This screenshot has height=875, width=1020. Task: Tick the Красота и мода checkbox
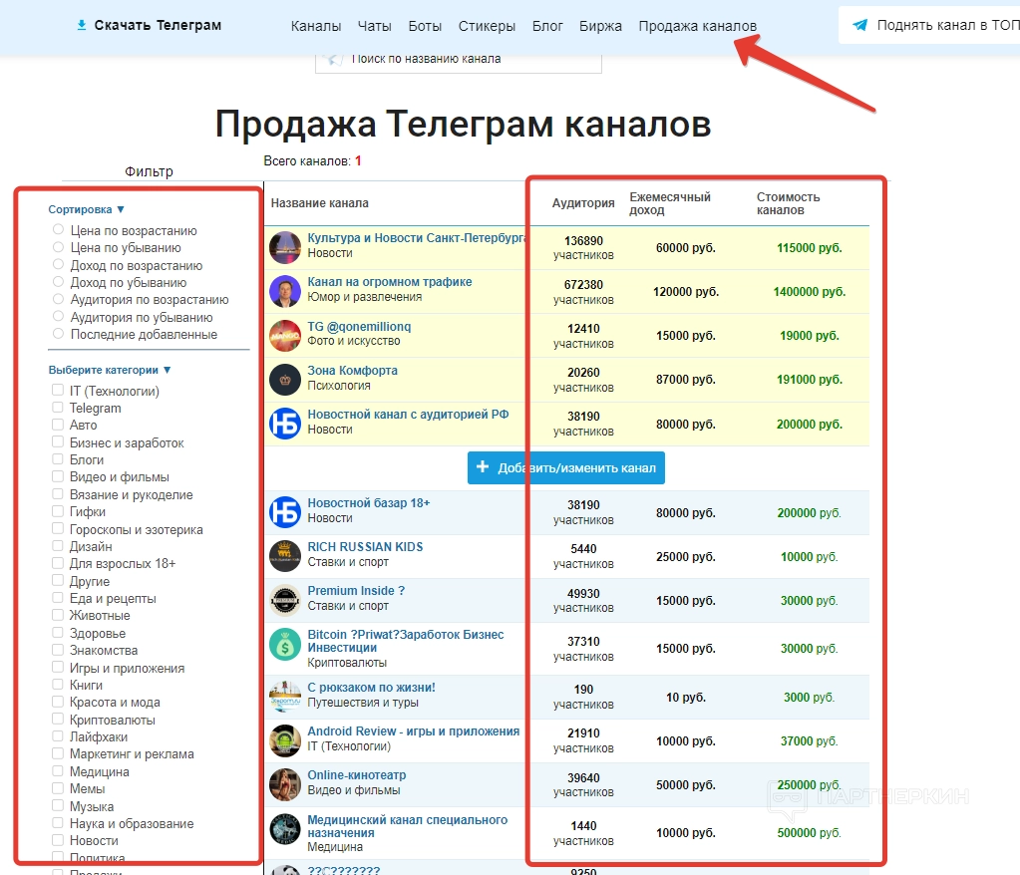pos(57,701)
